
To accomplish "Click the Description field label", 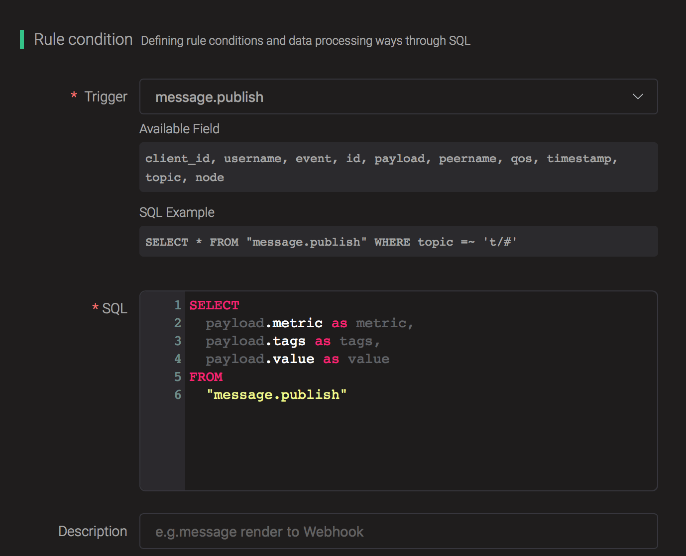I will 93,531.
